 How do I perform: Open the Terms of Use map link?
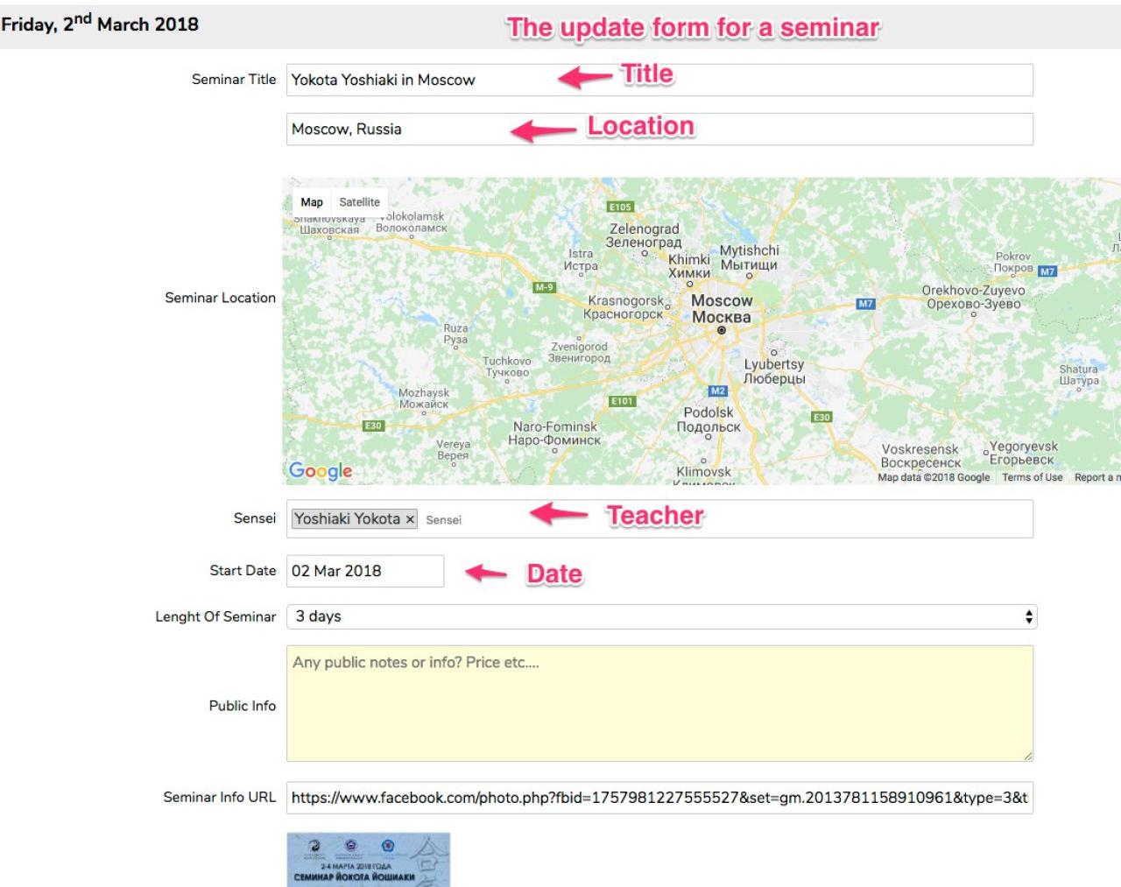pyautogui.click(x=1032, y=477)
